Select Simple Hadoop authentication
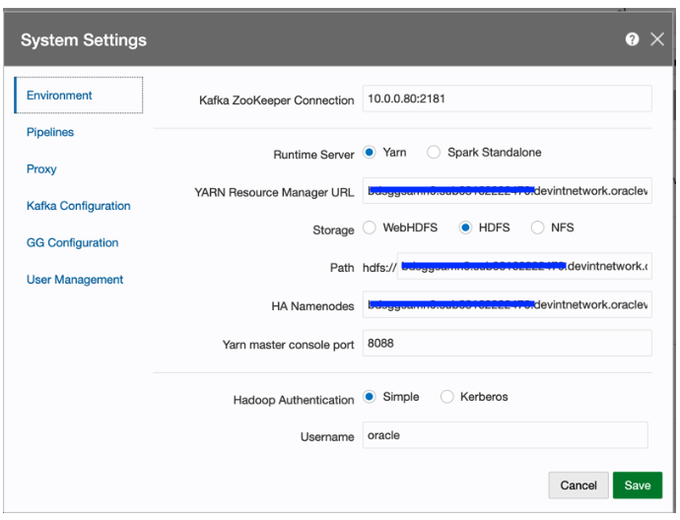This screenshot has width=680, height=520. pos(370,397)
